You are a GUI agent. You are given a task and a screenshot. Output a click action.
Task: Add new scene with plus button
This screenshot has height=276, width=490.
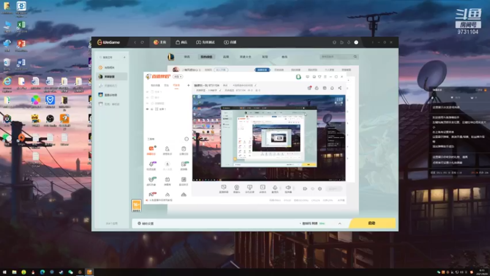[188, 85]
